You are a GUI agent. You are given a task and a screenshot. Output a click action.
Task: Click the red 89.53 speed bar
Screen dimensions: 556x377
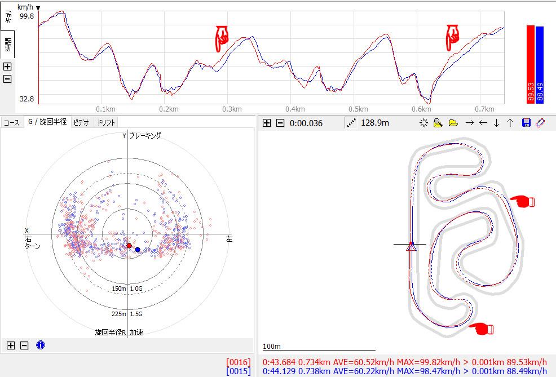tap(531, 64)
